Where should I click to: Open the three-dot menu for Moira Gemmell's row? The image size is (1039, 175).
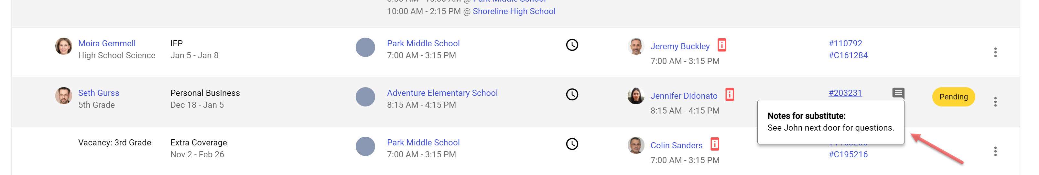point(995,52)
